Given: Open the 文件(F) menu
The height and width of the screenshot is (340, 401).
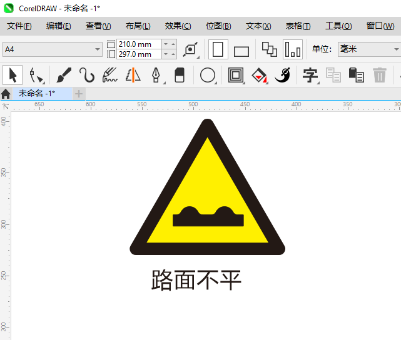Looking at the screenshot, I should tap(19, 26).
